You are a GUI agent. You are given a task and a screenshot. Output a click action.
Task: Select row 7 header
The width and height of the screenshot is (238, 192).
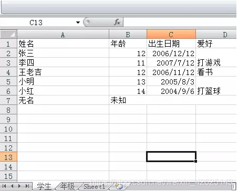tap(8, 100)
